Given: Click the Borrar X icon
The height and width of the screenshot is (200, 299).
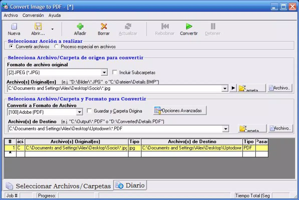Looking at the screenshot, I should (x=104, y=26).
